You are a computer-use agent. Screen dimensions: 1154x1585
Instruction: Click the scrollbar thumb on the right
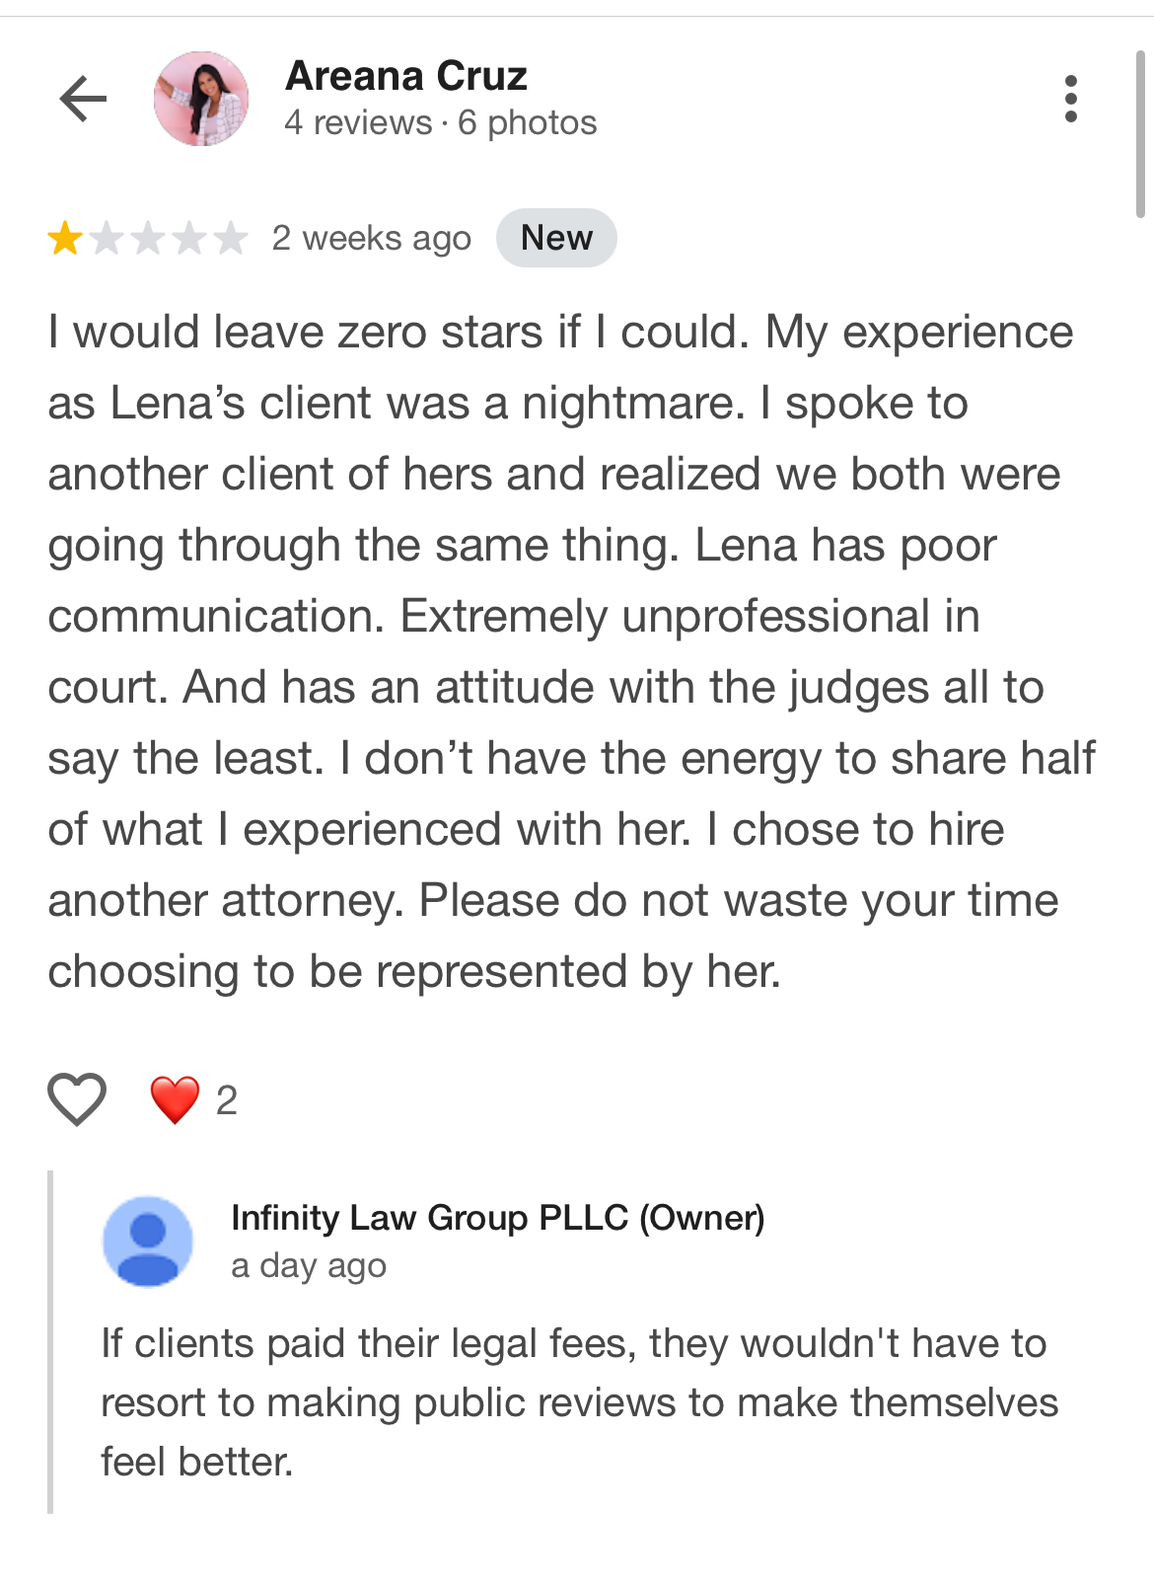point(1140,133)
